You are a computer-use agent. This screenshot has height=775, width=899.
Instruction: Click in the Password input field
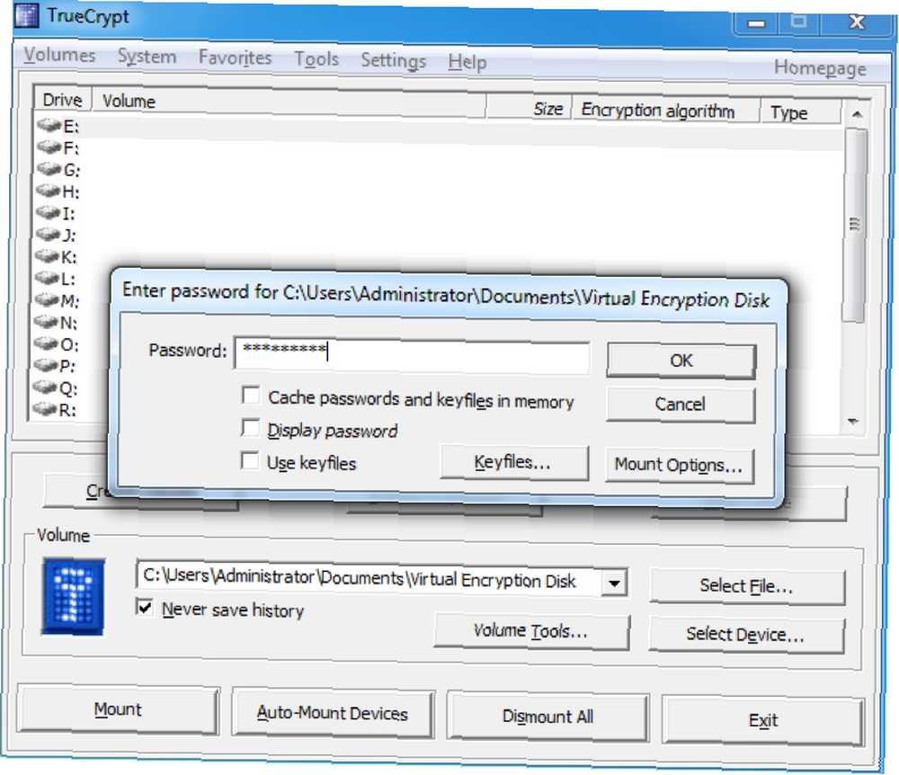coord(412,355)
